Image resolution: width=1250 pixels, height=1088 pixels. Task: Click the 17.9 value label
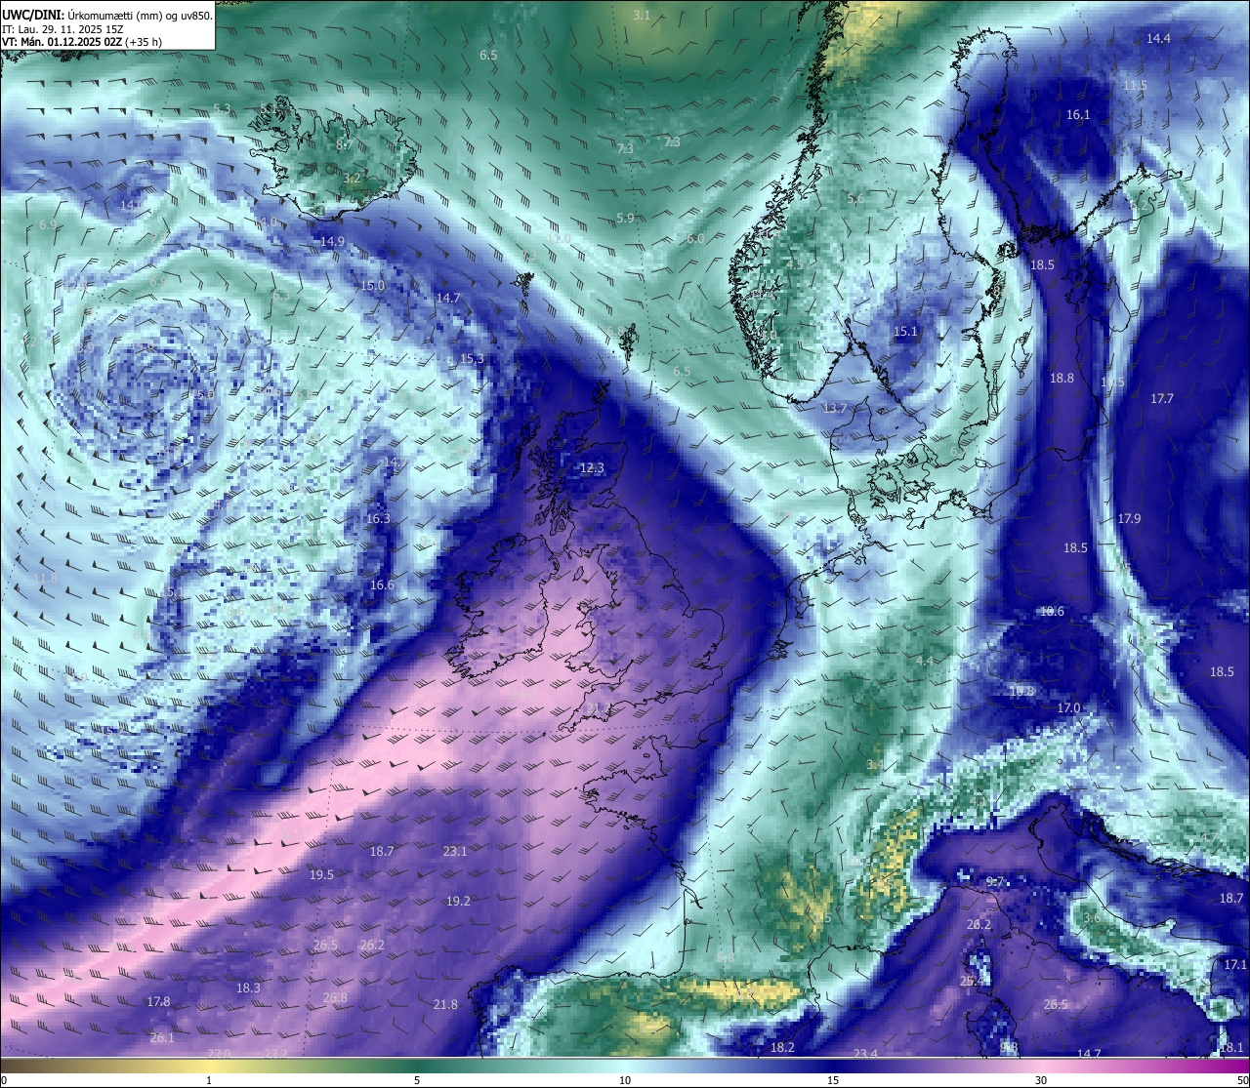tap(1129, 518)
